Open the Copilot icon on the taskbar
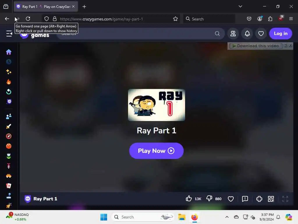Screen dimensions: 298x224 pos(289,217)
